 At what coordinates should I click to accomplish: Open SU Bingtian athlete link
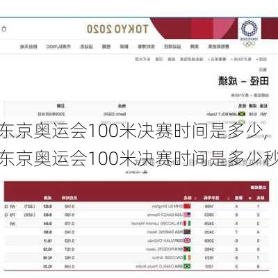(167, 206)
